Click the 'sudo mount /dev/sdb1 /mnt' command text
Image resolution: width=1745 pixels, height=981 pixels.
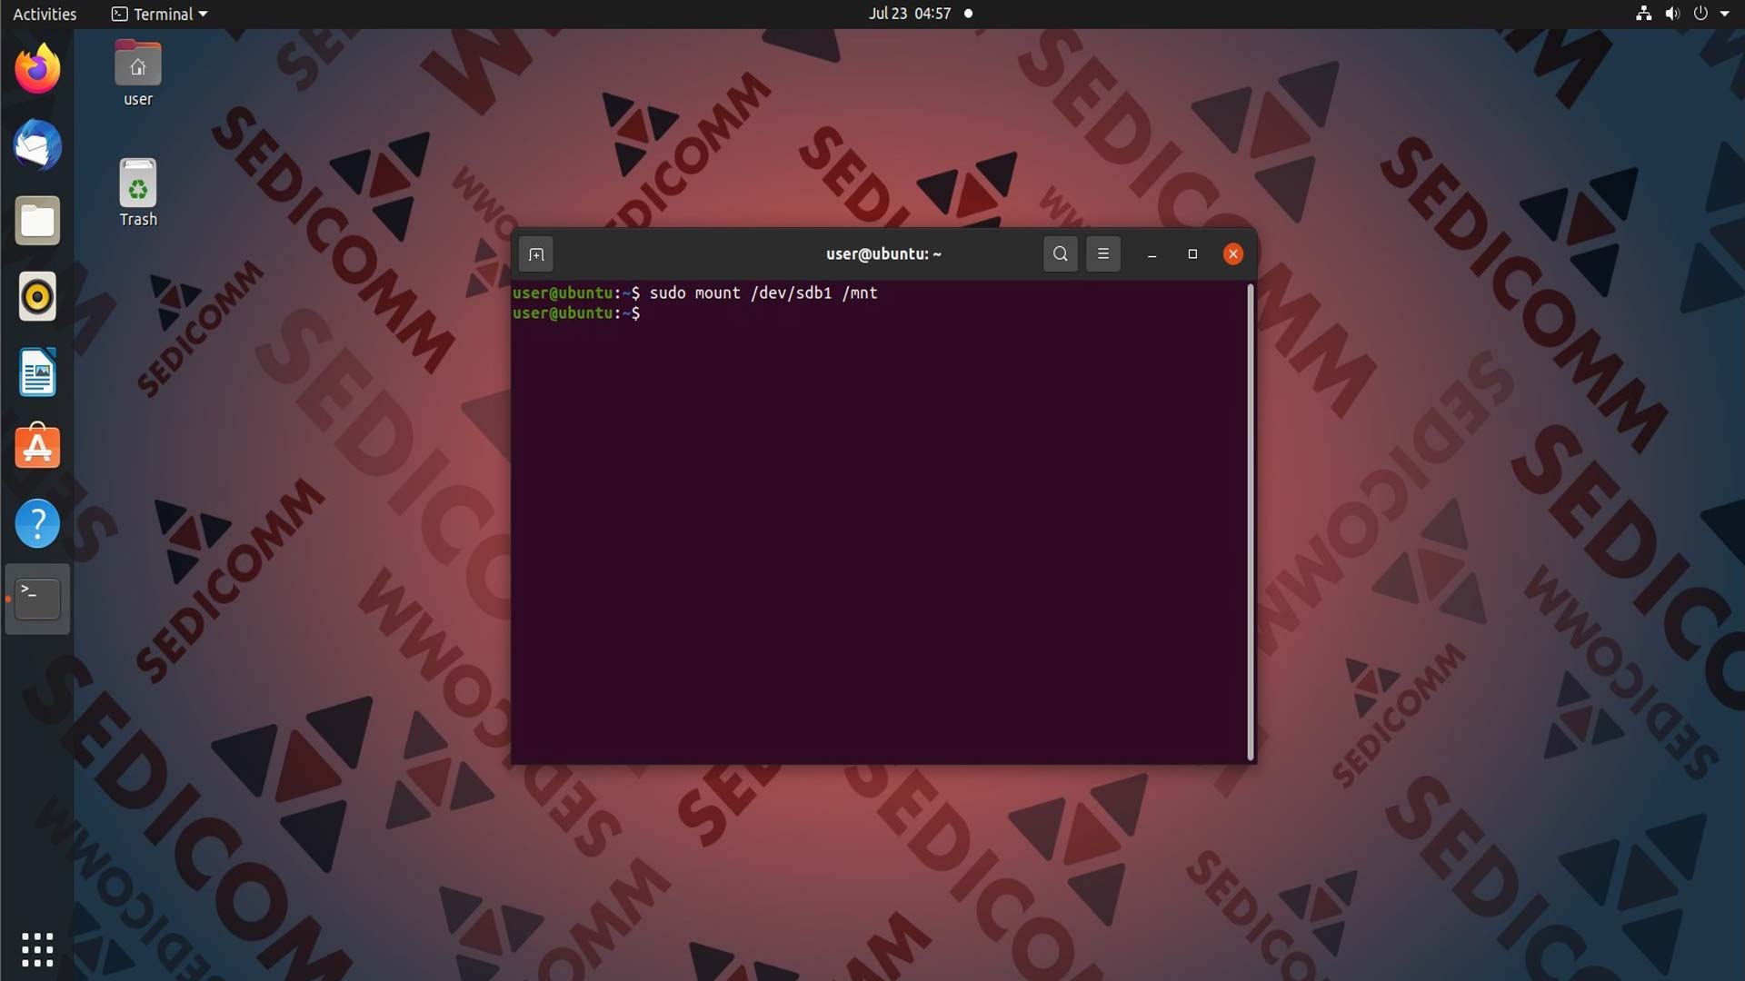pyautogui.click(x=763, y=292)
